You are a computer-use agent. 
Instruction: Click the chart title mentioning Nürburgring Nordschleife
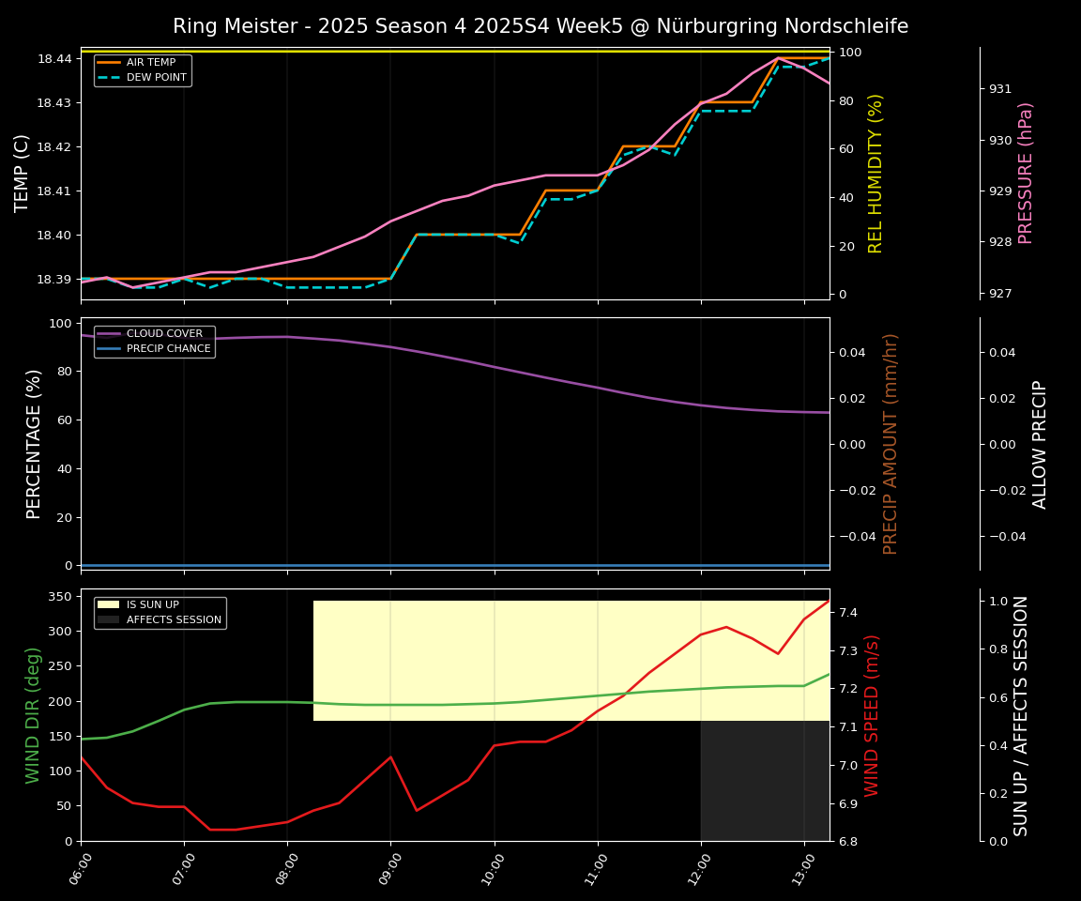540,26
